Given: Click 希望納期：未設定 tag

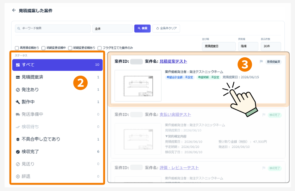Looking at the screenshot, I should [x=209, y=77].
